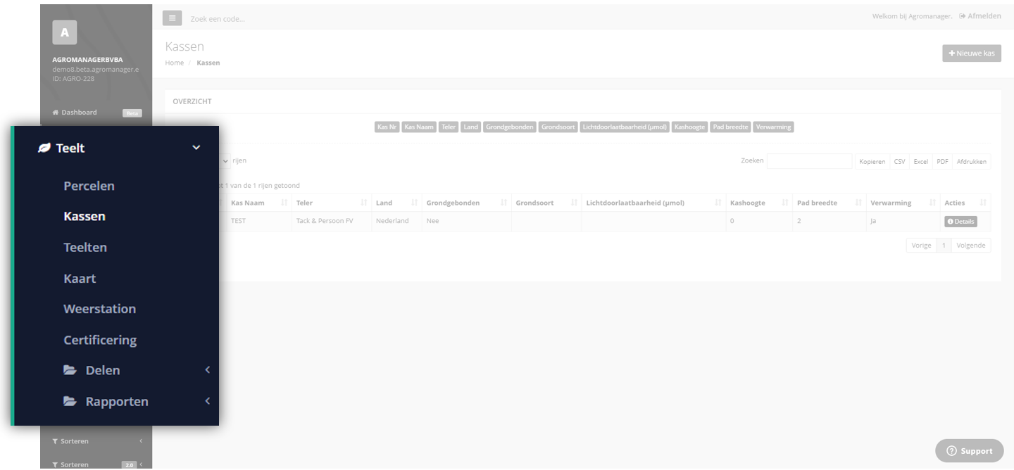Go to Volgende page
The width and height of the screenshot is (1014, 470).
tap(970, 246)
